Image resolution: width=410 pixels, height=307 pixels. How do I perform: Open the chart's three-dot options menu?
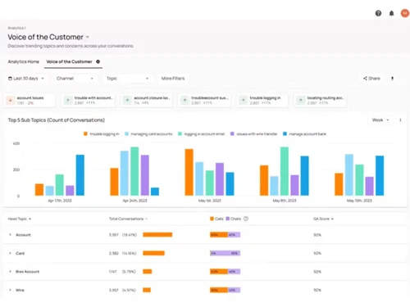click(x=400, y=120)
